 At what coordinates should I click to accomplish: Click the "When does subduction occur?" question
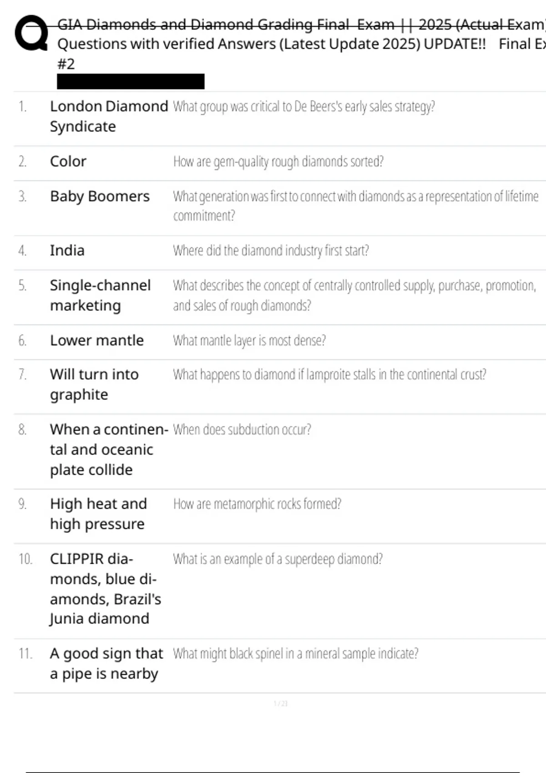(242, 430)
